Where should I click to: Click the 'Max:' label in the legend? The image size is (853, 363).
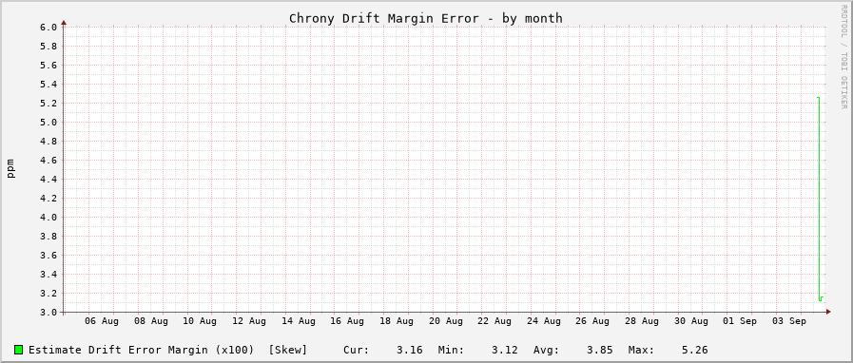(x=641, y=350)
